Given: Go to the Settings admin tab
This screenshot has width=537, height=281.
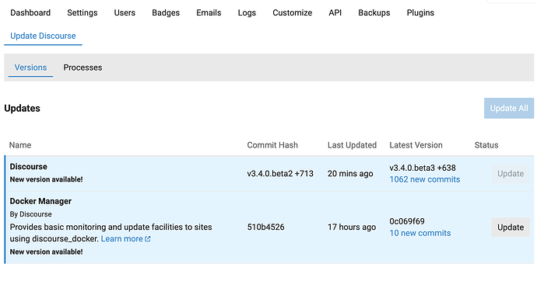Looking at the screenshot, I should pos(82,12).
